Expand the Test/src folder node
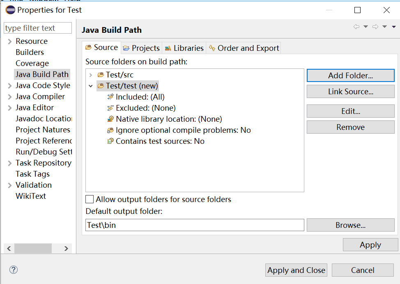This screenshot has width=400, height=284. (91, 75)
